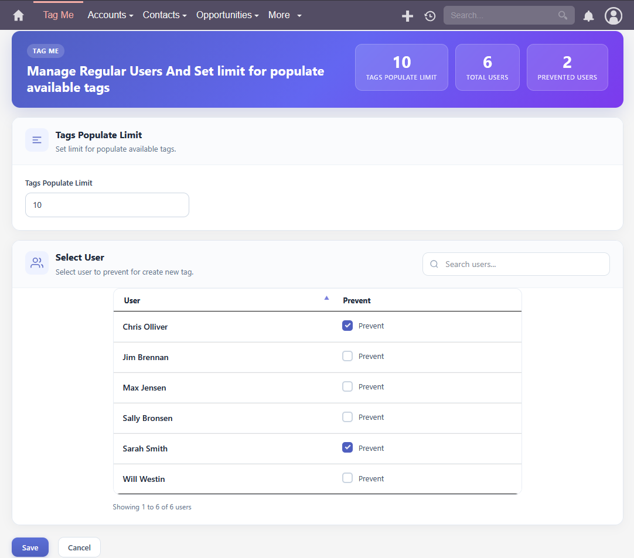Click 'Select user to prevent for create new tag.' text
This screenshot has width=634, height=558.
(x=125, y=272)
